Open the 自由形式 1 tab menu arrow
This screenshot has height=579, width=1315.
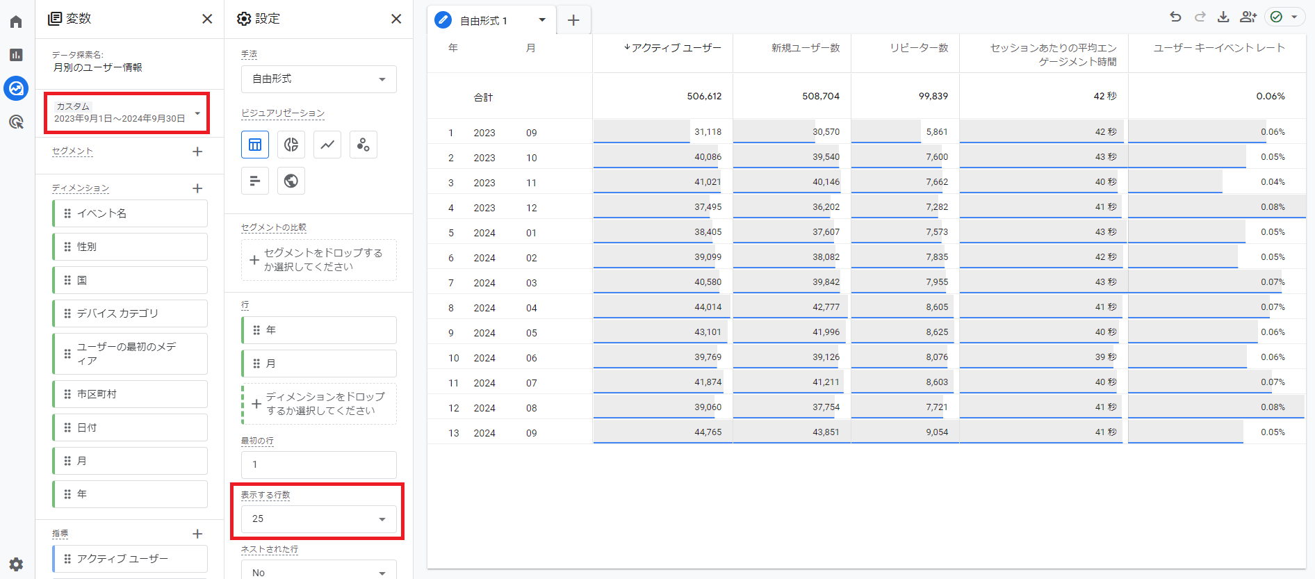pos(542,20)
